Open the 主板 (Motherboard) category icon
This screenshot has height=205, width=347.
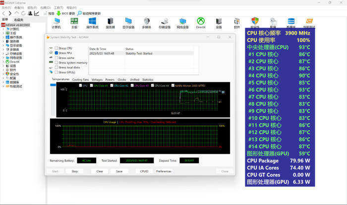(x=74, y=21)
